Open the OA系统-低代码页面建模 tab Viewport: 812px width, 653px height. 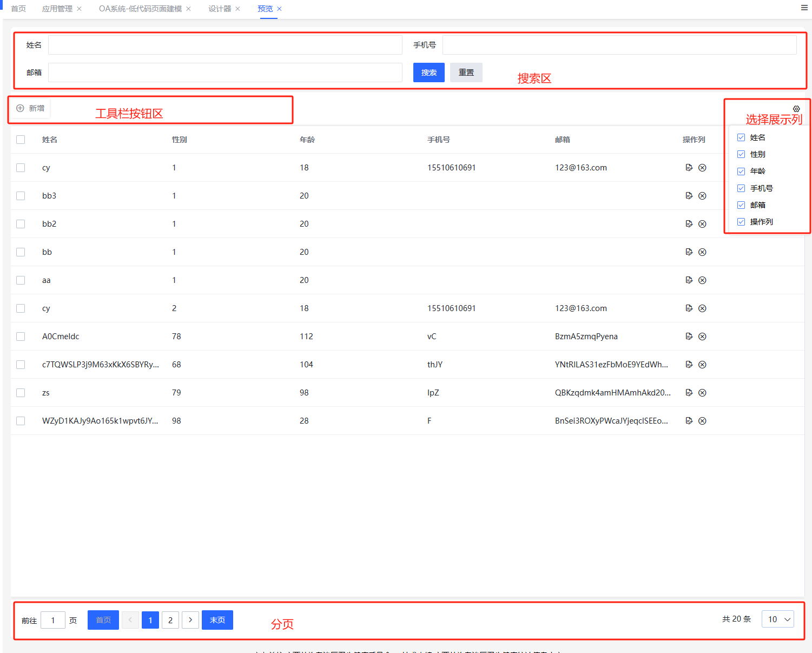tap(140, 9)
